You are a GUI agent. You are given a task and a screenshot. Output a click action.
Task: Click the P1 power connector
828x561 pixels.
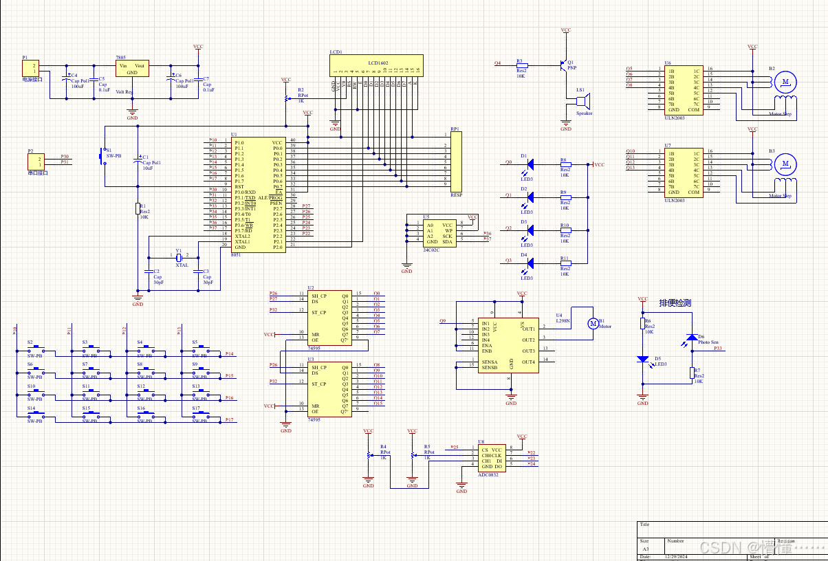(x=30, y=68)
